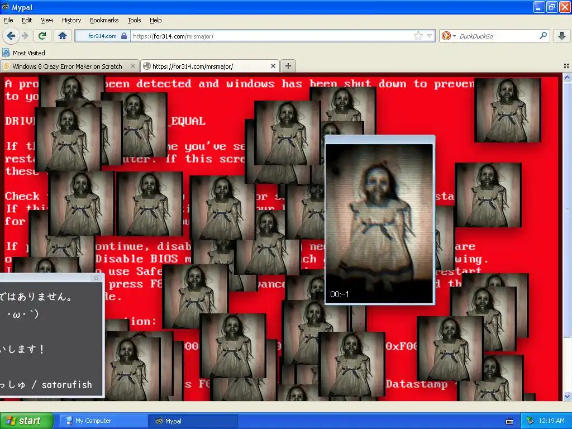Close the for314.com/mrsmajor tab
This screenshot has width=572, height=429.
273,66
